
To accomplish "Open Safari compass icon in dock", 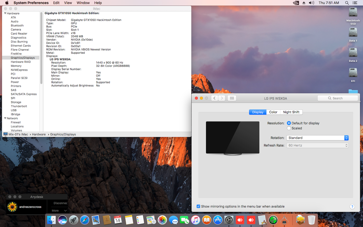I will tap(85, 220).
